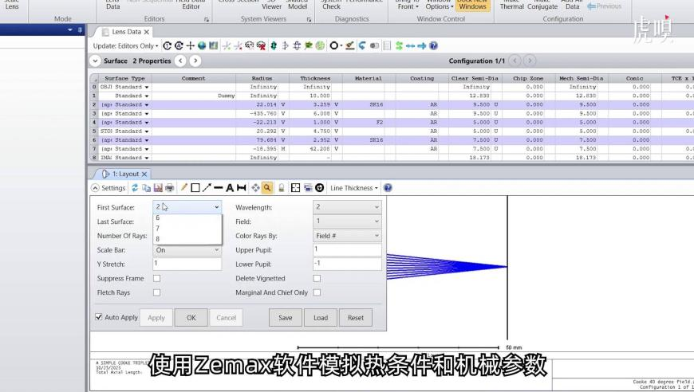Click the four-square window layout icon in Layout toolbar
Viewport: 694px width, 392px height.
[296, 188]
